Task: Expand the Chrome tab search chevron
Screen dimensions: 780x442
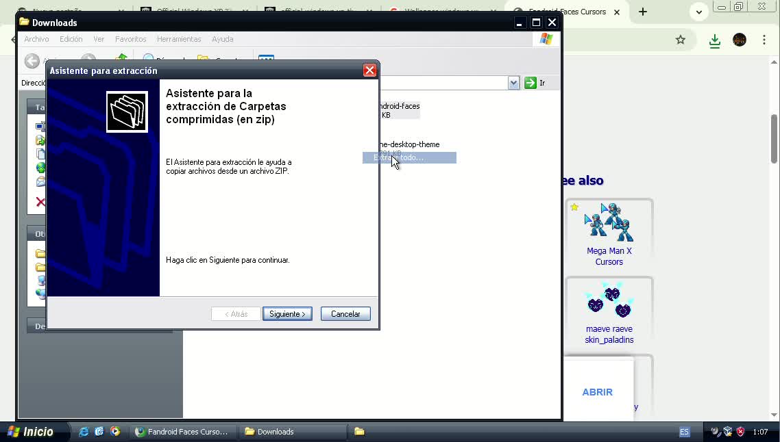Action: [698, 12]
